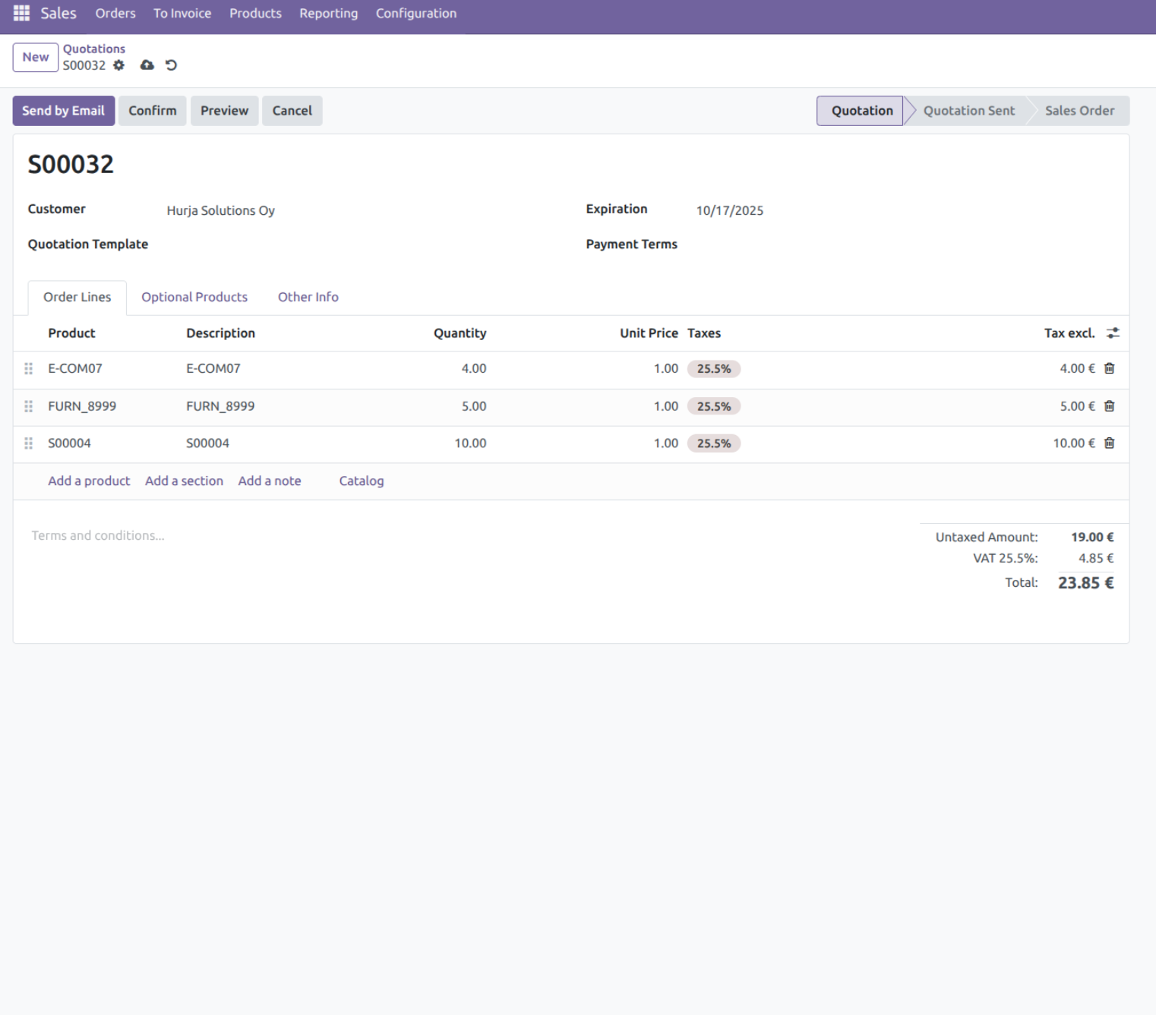This screenshot has width=1156, height=1015.
Task: Open the Orders menu
Action: click(x=115, y=13)
